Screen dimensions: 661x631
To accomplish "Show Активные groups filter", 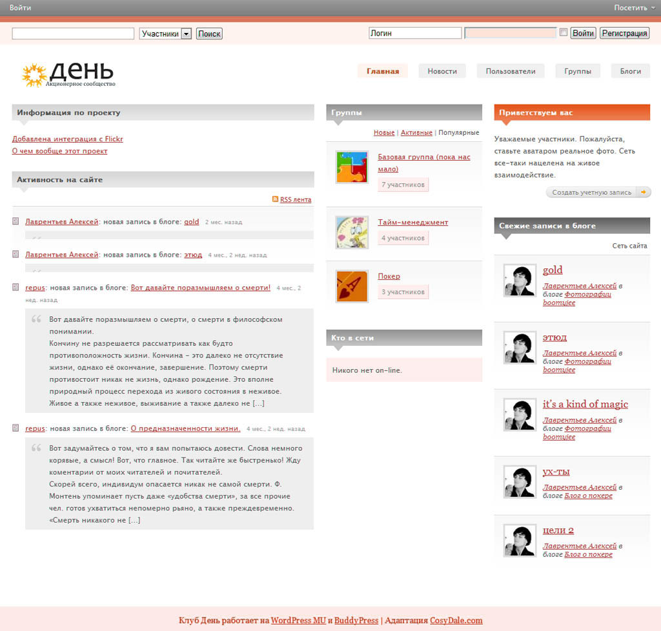I will coord(416,132).
